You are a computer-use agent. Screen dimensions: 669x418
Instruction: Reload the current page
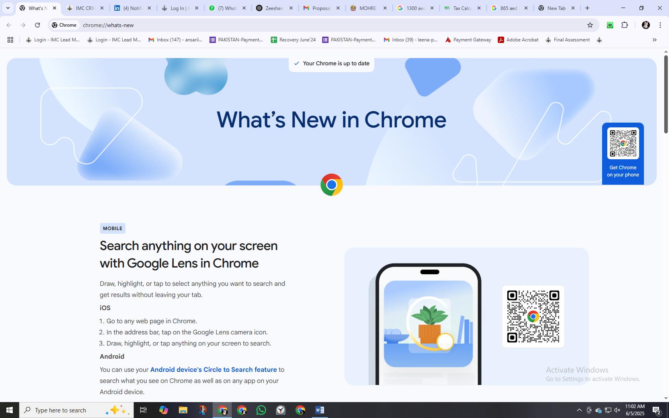click(x=37, y=25)
